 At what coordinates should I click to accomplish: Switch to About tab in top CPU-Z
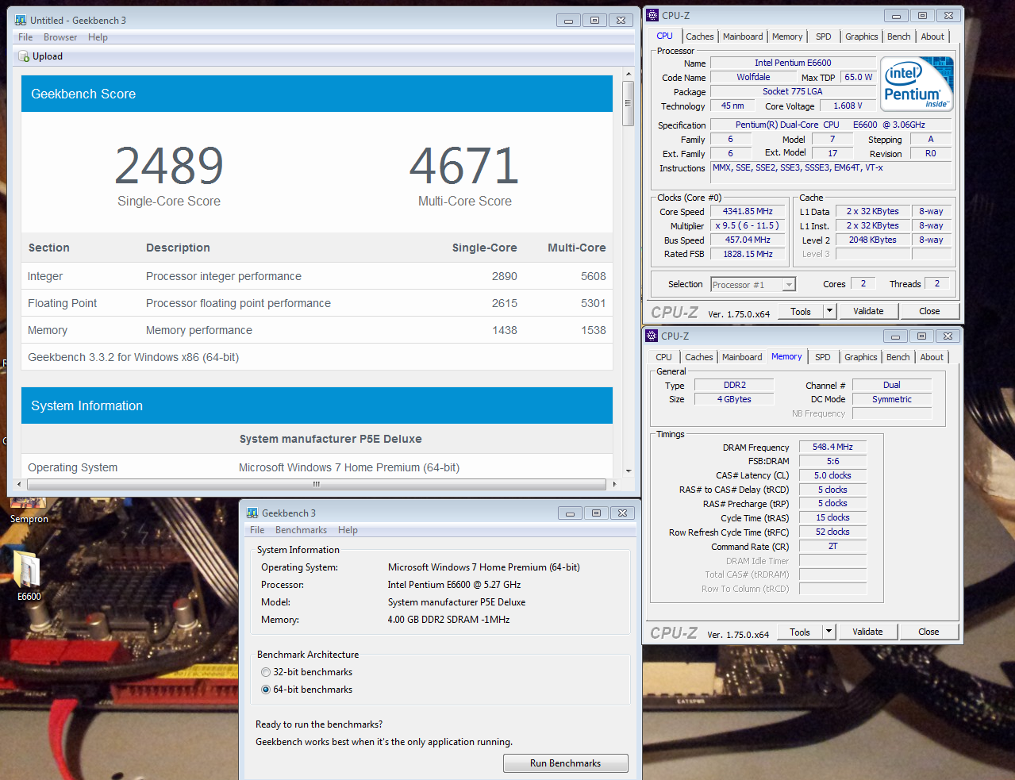[932, 37]
